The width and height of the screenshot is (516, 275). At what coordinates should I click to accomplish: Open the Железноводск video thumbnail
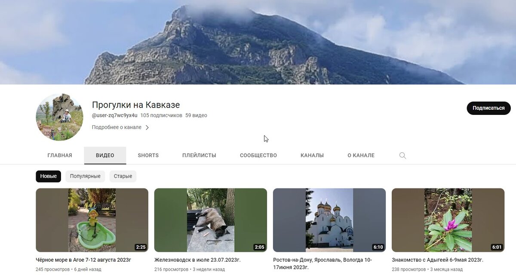[x=210, y=219]
